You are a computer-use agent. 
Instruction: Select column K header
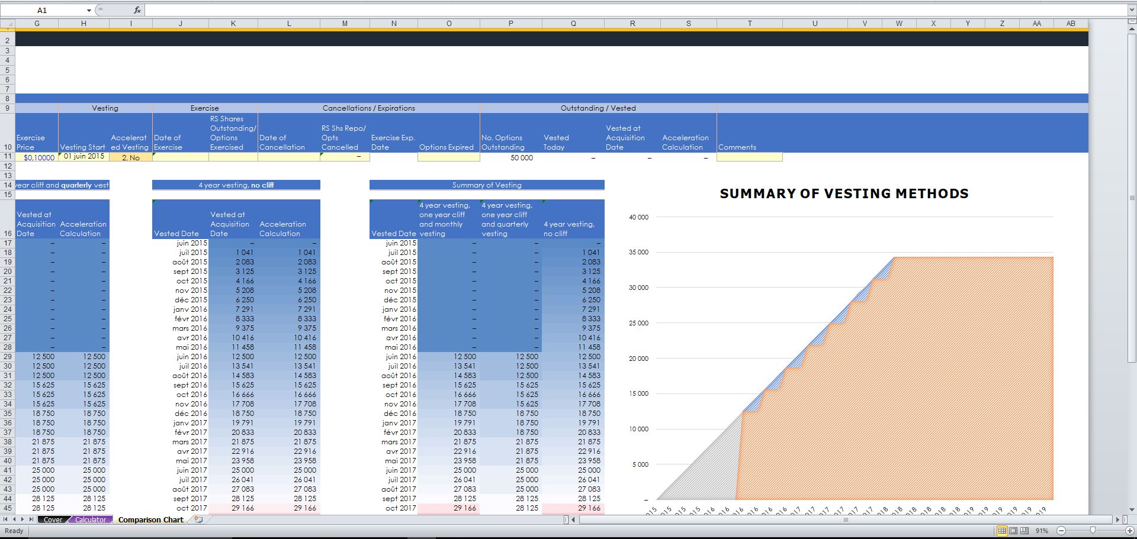(x=233, y=24)
